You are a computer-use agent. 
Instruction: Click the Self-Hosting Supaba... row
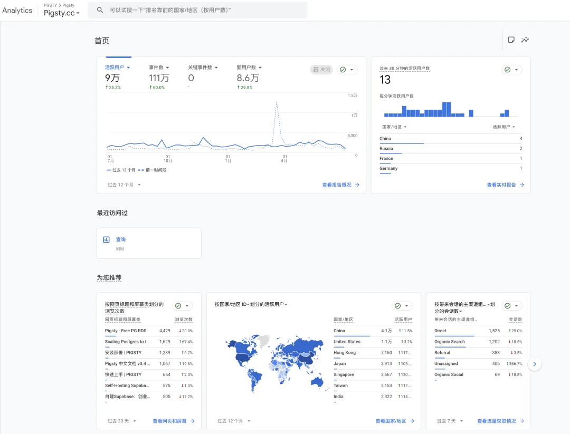pos(149,385)
